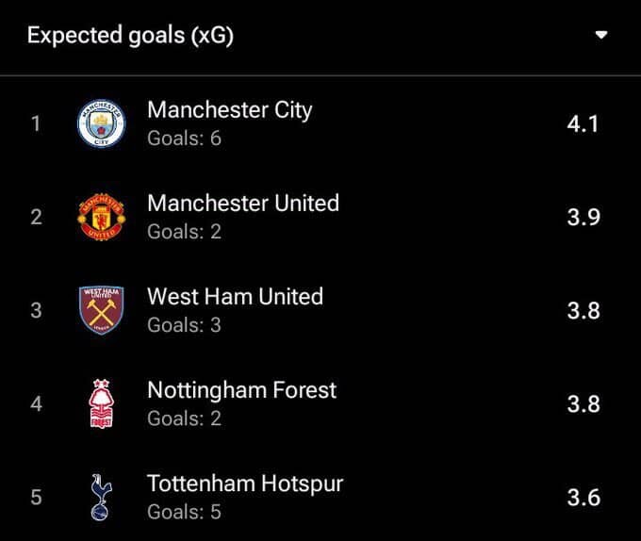The width and height of the screenshot is (641, 541).
Task: Open the Expected goals stat dropdown arrow
Action: [x=601, y=35]
